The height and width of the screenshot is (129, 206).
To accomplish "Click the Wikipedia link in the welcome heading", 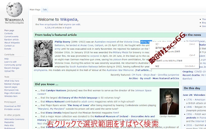I will (69, 19).
